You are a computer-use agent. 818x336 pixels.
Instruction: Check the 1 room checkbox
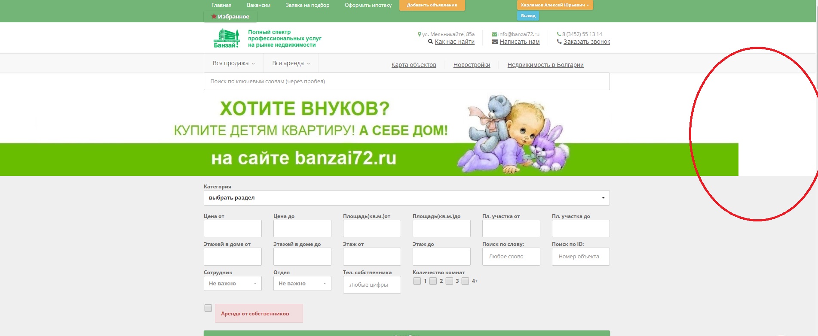click(x=417, y=281)
